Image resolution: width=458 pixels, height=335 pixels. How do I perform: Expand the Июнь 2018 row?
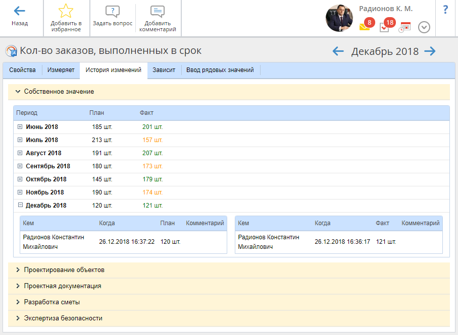pyautogui.click(x=20, y=127)
